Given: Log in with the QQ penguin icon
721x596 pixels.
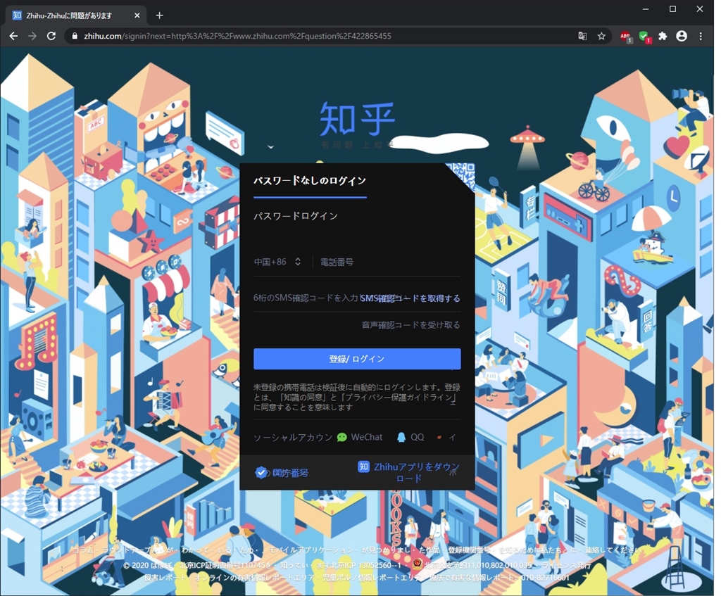Looking at the screenshot, I should [x=401, y=437].
